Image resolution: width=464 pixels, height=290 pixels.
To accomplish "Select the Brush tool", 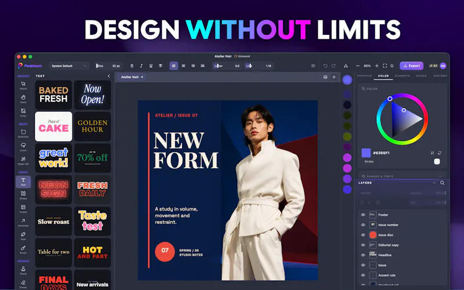I will coord(23,249).
